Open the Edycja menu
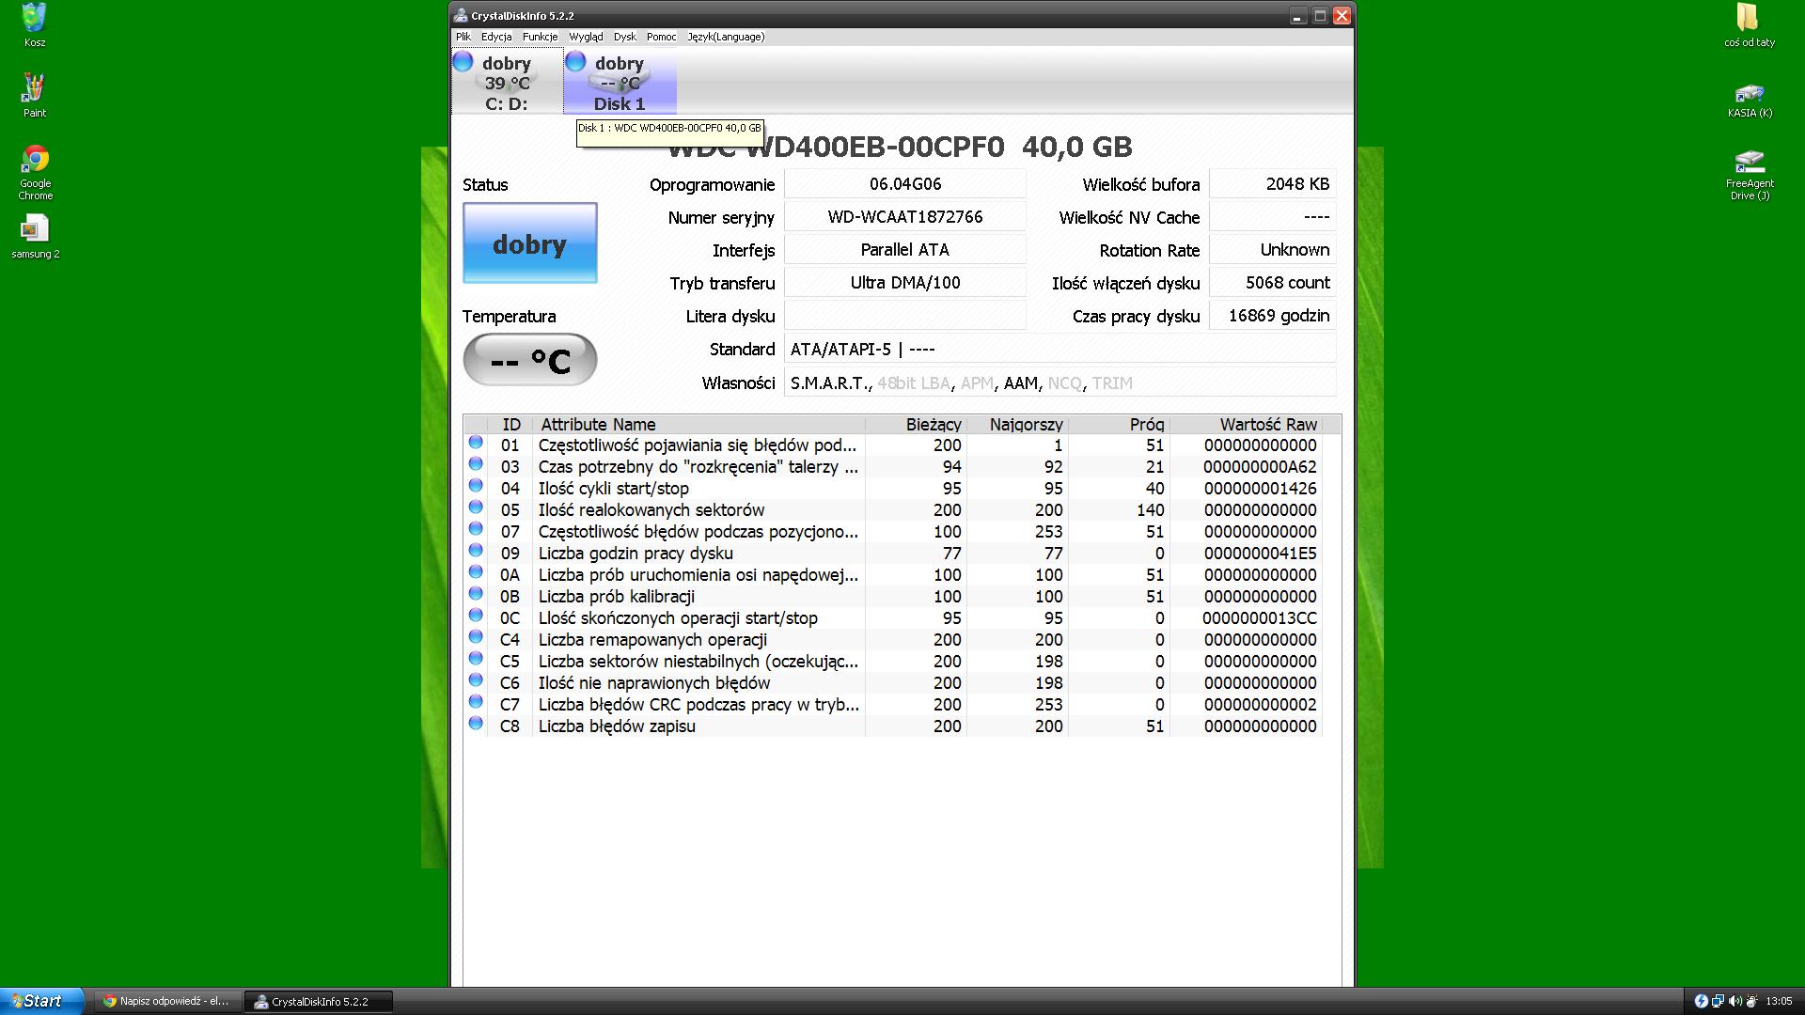Viewport: 1805px width, 1015px height. 496,37
